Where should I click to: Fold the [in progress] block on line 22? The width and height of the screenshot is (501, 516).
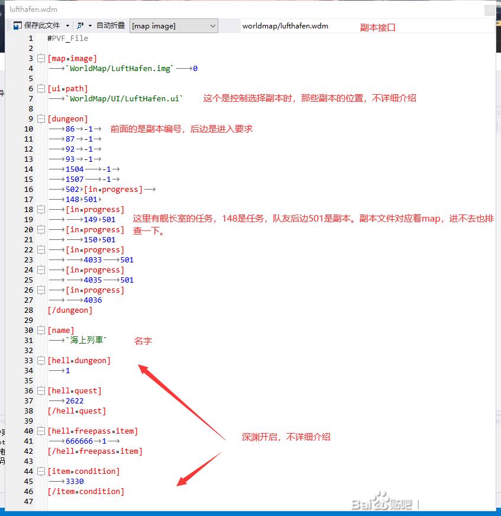coord(41,250)
